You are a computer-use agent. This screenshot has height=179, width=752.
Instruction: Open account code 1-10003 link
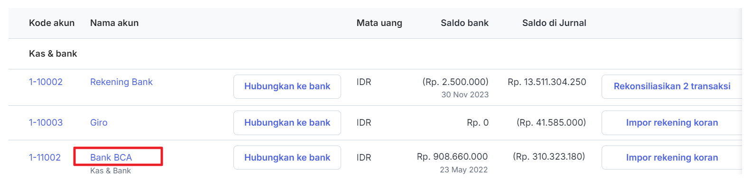[x=46, y=123]
